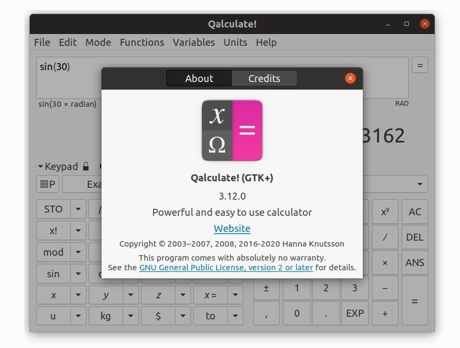This screenshot has width=460, height=348.
Task: Click the Qalculate logo in the About dialog
Action: pos(232,130)
